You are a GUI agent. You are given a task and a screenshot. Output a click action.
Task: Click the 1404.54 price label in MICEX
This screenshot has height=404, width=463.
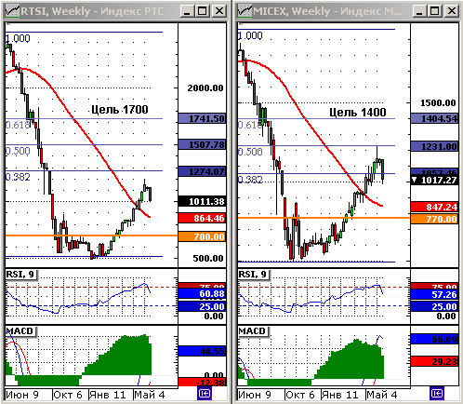[x=435, y=118]
